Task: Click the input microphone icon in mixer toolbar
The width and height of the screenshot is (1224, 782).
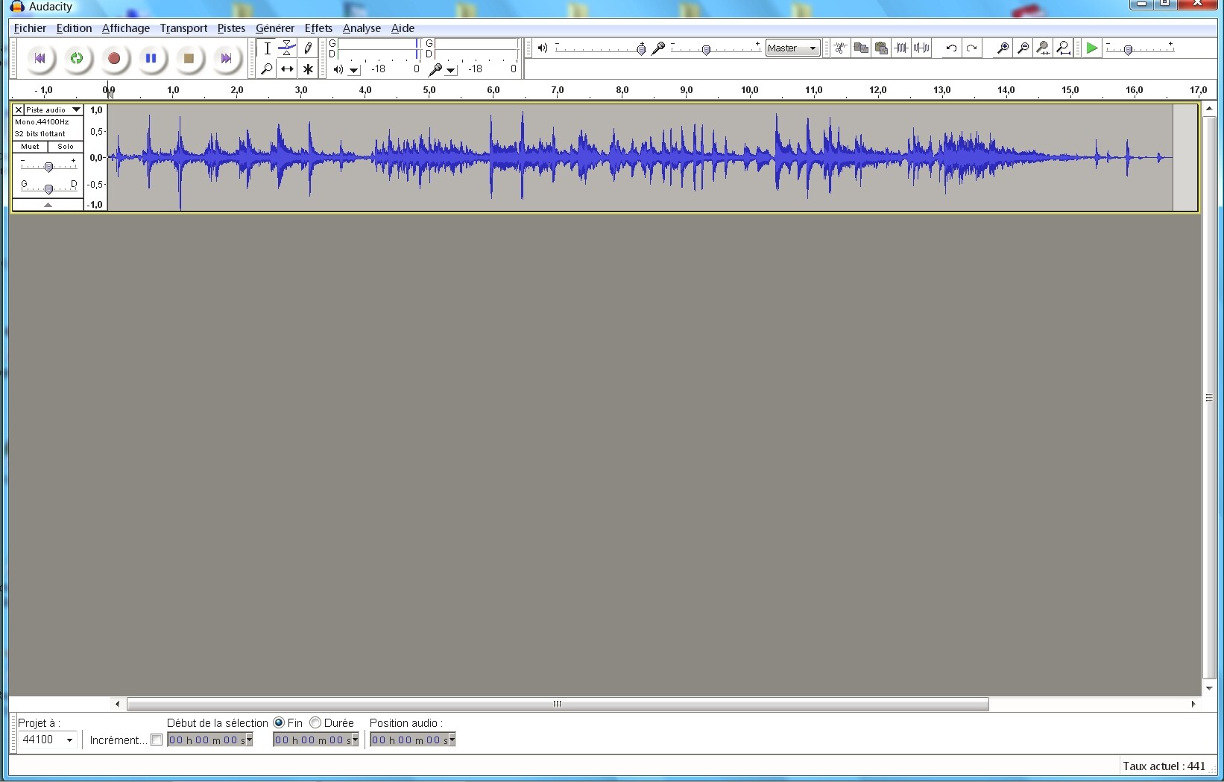Action: click(658, 48)
